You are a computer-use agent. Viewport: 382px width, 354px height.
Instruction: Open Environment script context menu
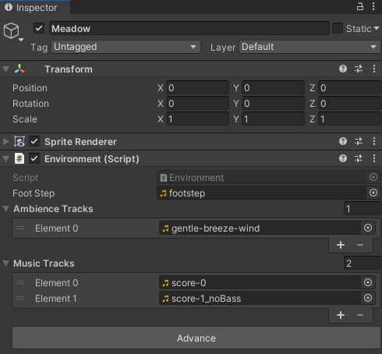coord(374,158)
